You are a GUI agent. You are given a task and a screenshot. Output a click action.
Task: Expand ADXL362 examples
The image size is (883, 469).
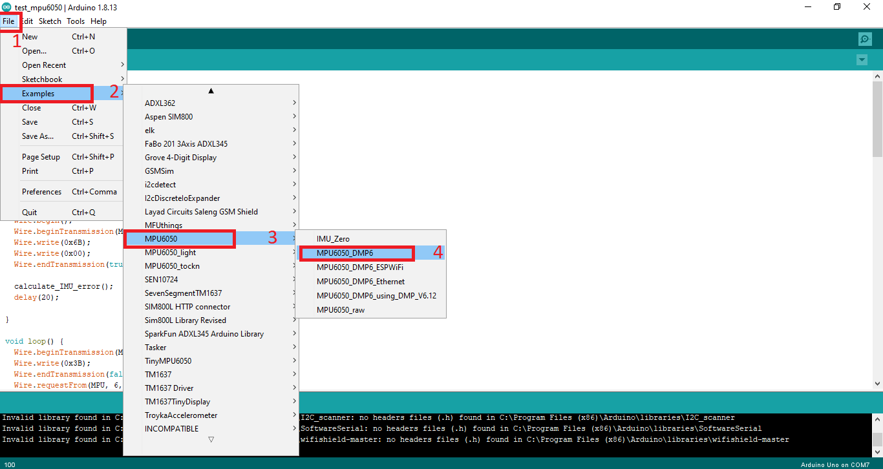[x=211, y=103]
